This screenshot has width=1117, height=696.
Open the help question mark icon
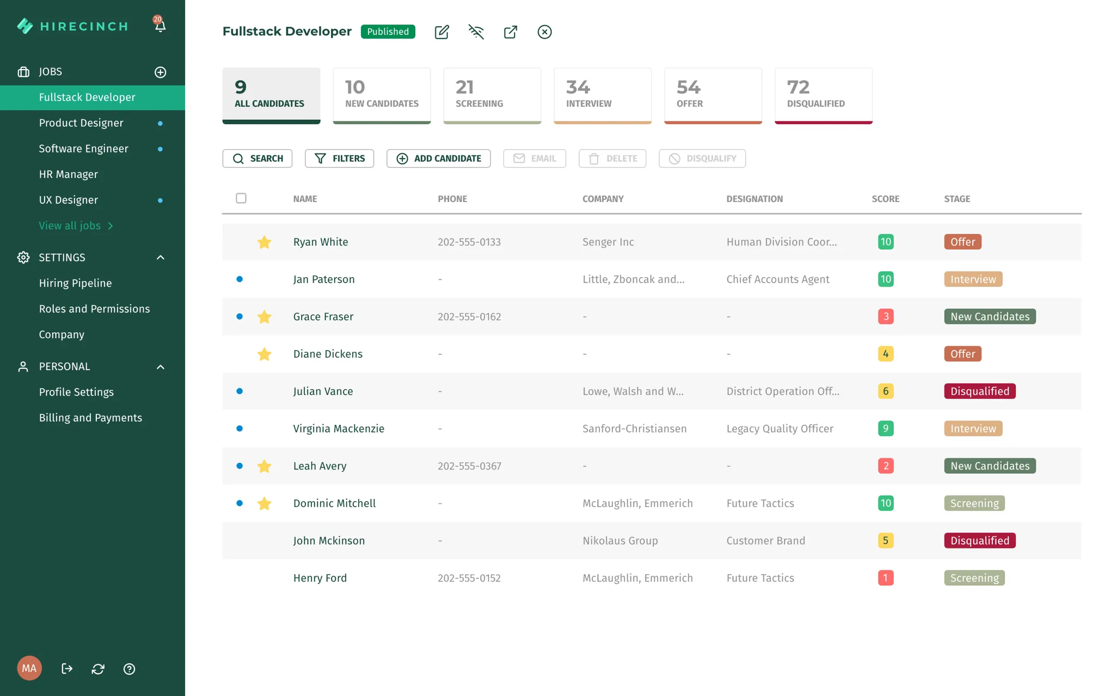click(x=129, y=669)
